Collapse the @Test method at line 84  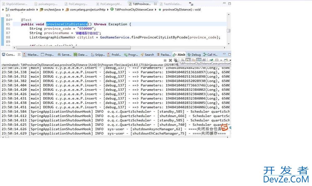pyautogui.click(x=11, y=20)
